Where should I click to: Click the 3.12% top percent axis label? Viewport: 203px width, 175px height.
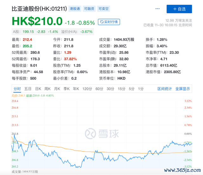[188, 101]
